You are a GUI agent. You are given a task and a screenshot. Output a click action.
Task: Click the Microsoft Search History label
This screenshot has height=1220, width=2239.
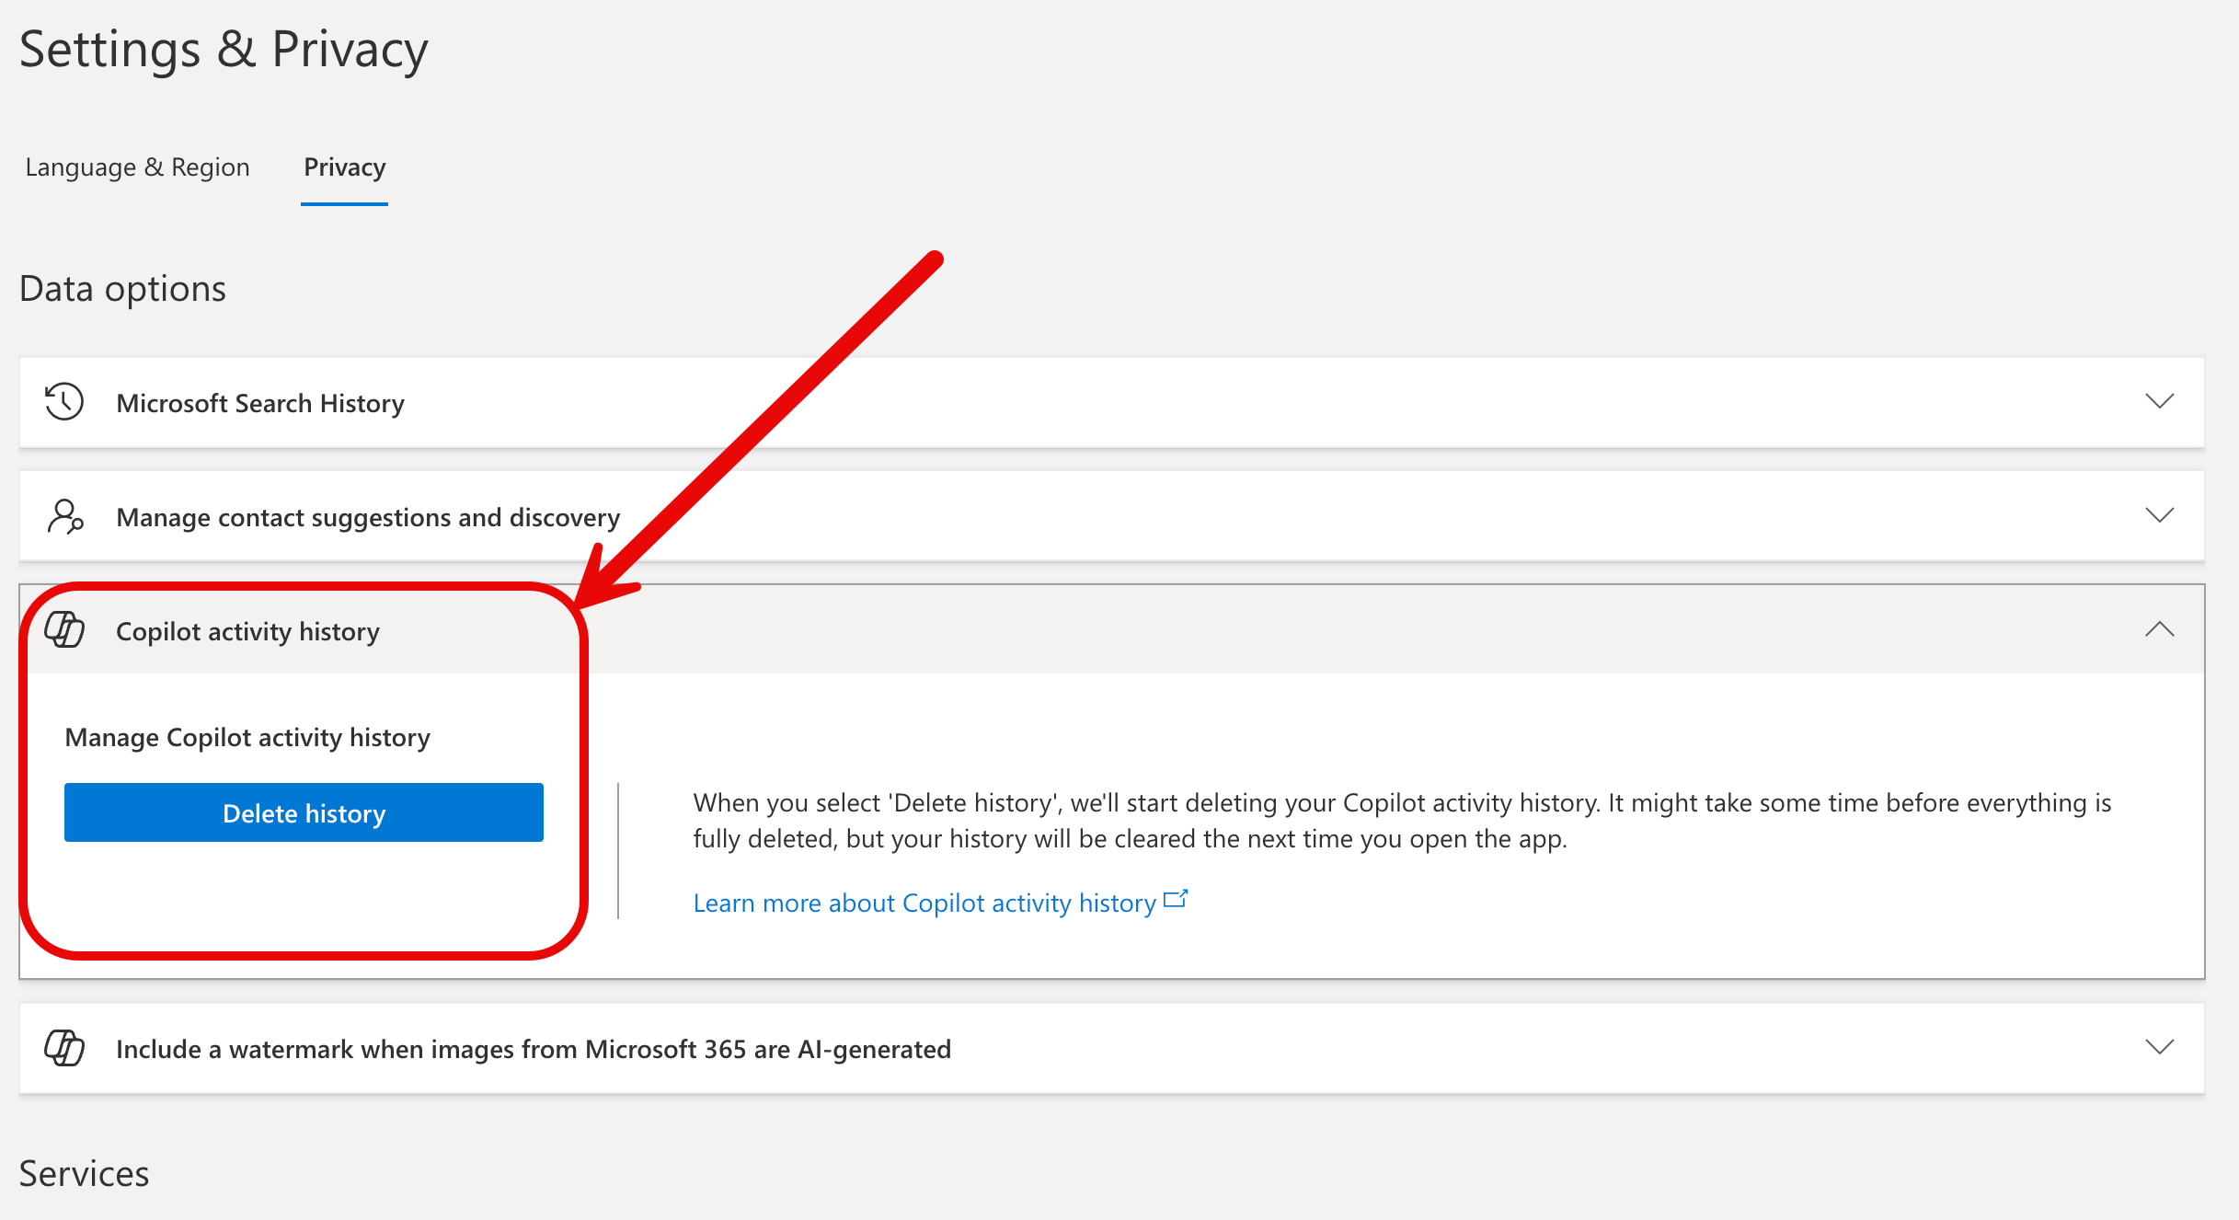(x=260, y=403)
